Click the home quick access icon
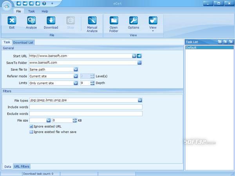The image size is (235, 176). (38, 3)
